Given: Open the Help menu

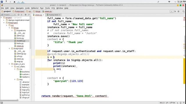Looking at the screenshot, I should [x=66, y=8].
